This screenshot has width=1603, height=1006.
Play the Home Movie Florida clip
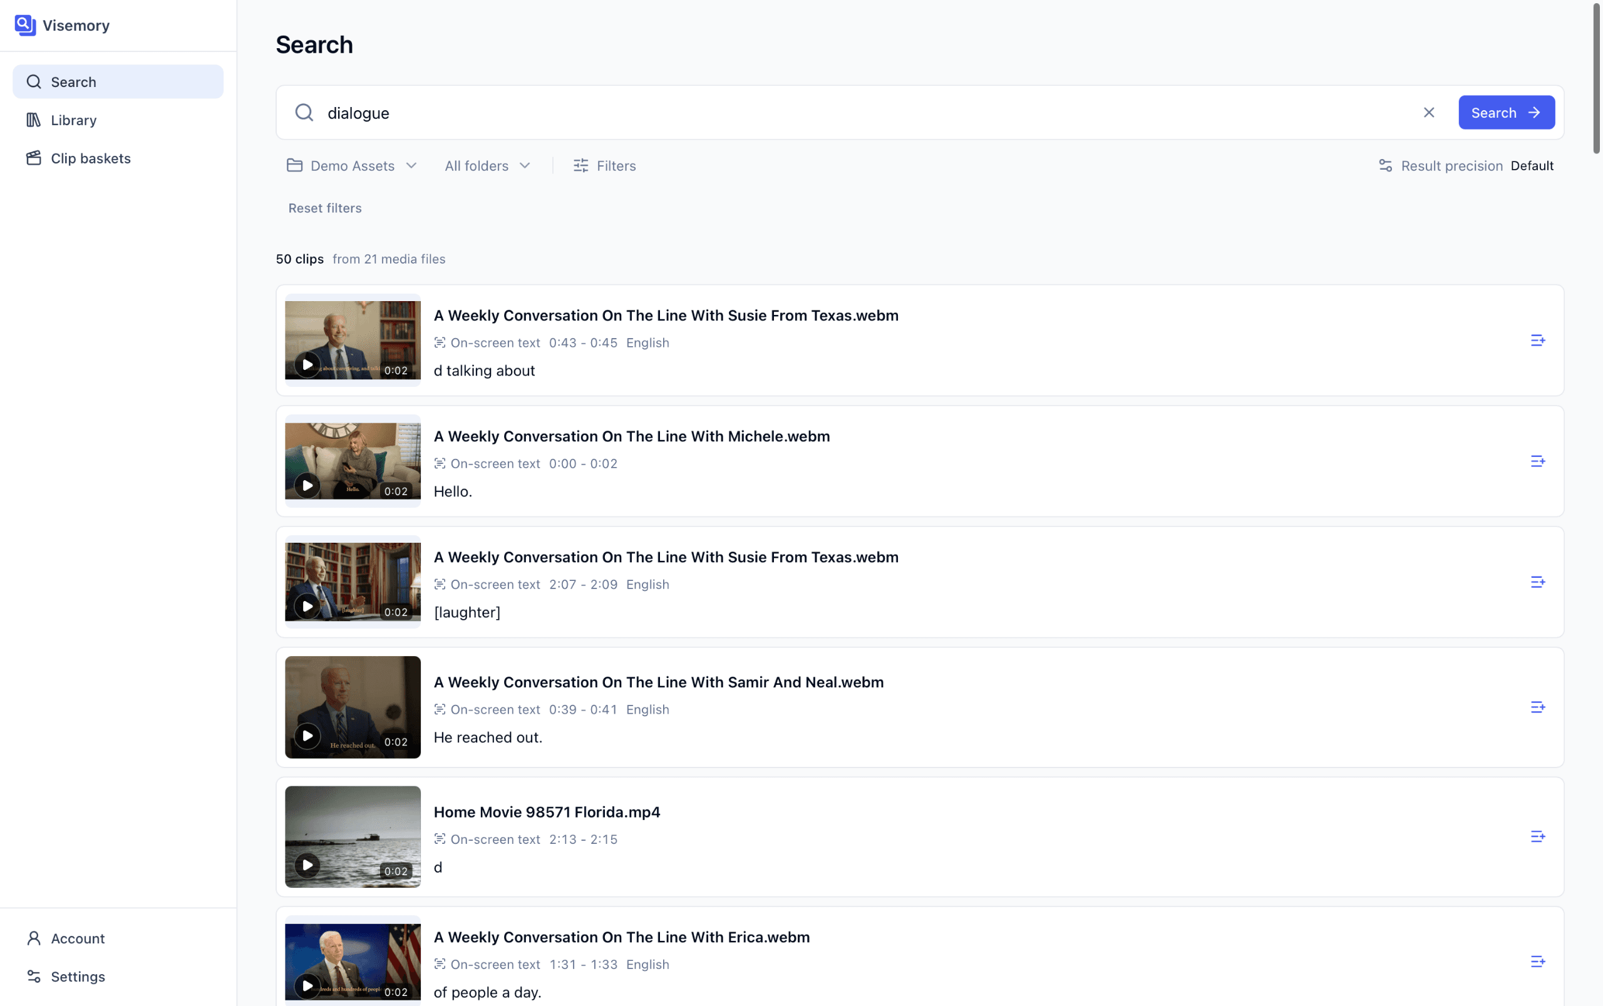(307, 865)
